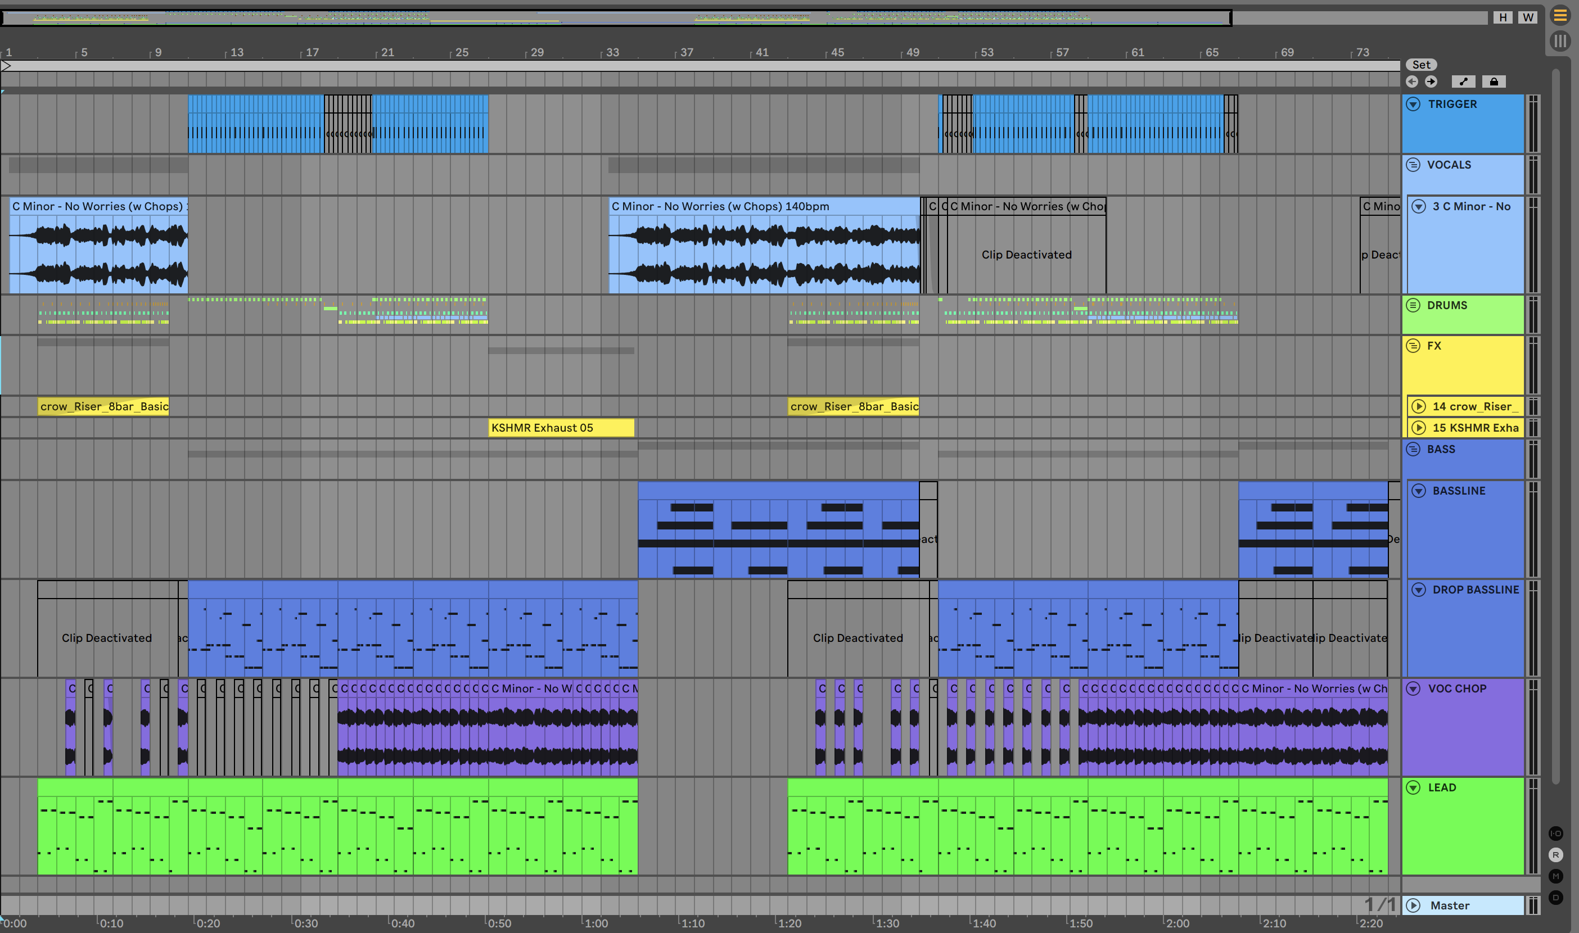The image size is (1579, 933).
Task: Toggle the Mixer (M) show button
Action: point(1556,876)
